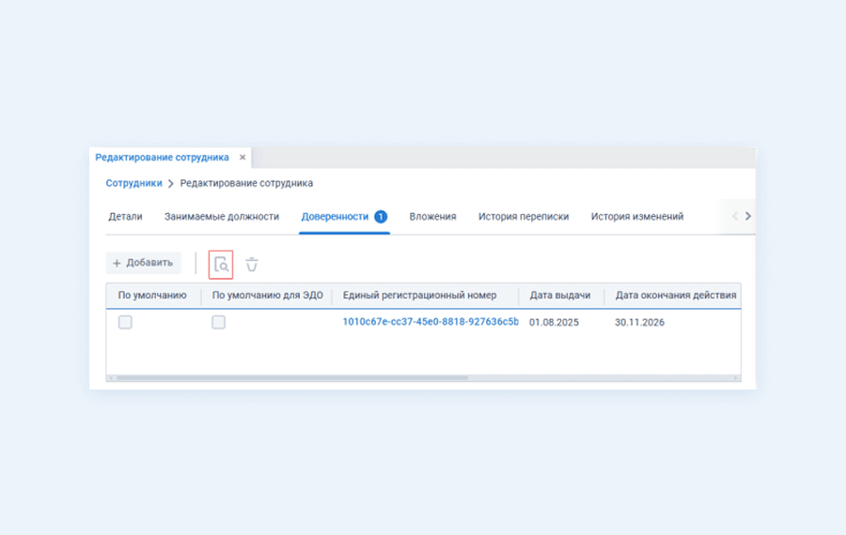Toggle the По умолчанию checkbox
This screenshot has height=535, width=846.
click(x=125, y=322)
